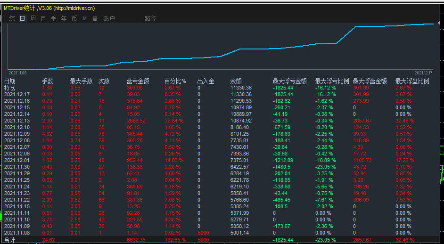Screen dimensions: 444x244
Task: Select the 2021.11.10 date row
Action: [x=17, y=220]
